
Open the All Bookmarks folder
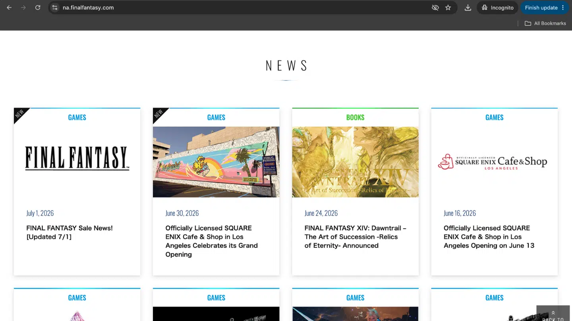coord(545,23)
